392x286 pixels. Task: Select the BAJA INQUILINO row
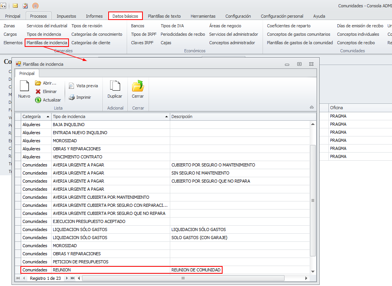(x=165, y=125)
